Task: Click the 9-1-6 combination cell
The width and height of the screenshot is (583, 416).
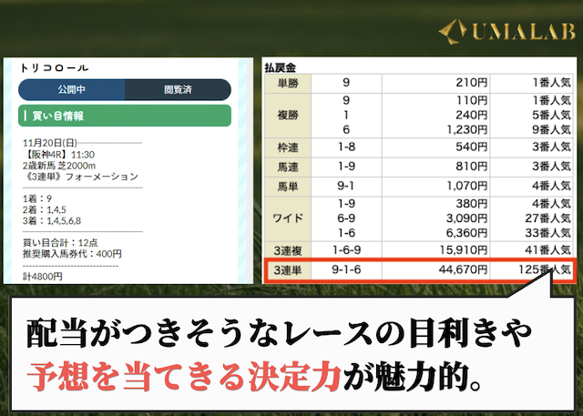Action: click(x=346, y=269)
